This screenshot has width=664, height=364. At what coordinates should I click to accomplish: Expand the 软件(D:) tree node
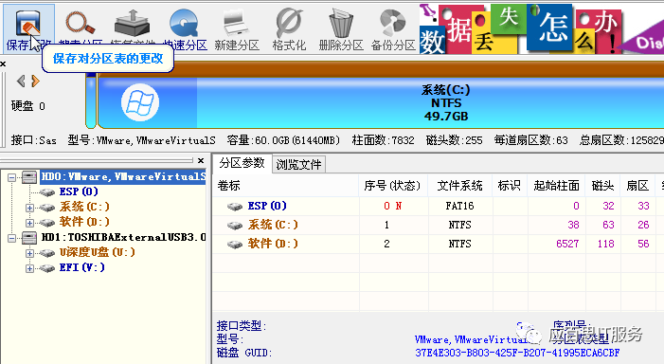(x=29, y=223)
